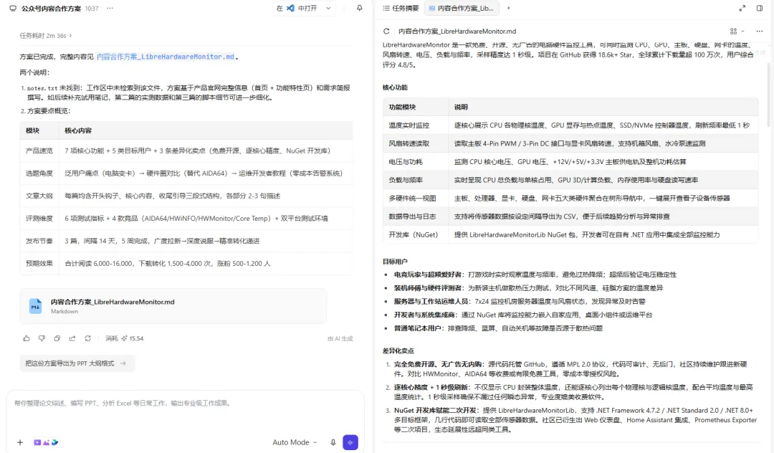Click the 公众号内容合作方案 conversation title

coord(51,9)
